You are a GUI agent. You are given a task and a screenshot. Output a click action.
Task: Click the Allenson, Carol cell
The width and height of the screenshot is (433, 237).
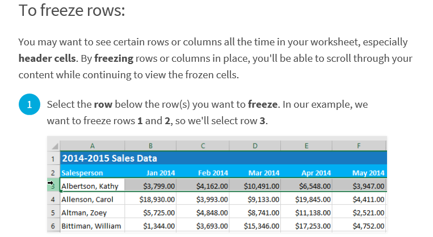tap(93, 199)
